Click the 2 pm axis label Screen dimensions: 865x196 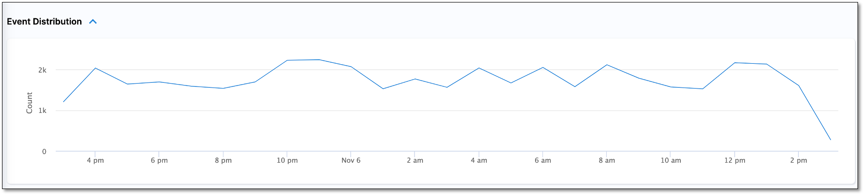pyautogui.click(x=799, y=160)
